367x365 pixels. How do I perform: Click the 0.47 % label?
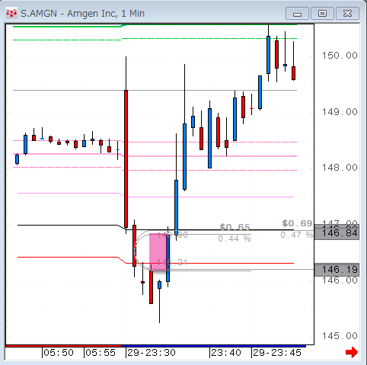(296, 235)
